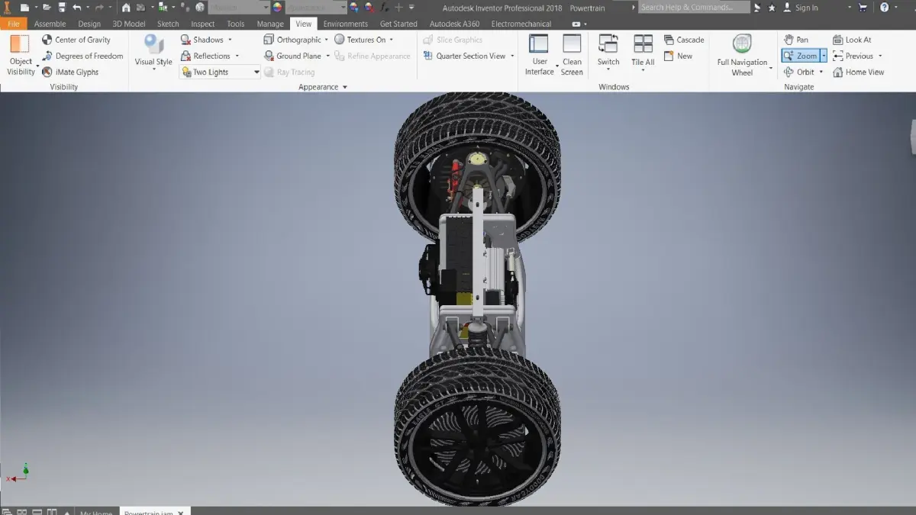Expand the Quarter Section View dropdown arrow
The width and height of the screenshot is (916, 515).
click(x=512, y=56)
